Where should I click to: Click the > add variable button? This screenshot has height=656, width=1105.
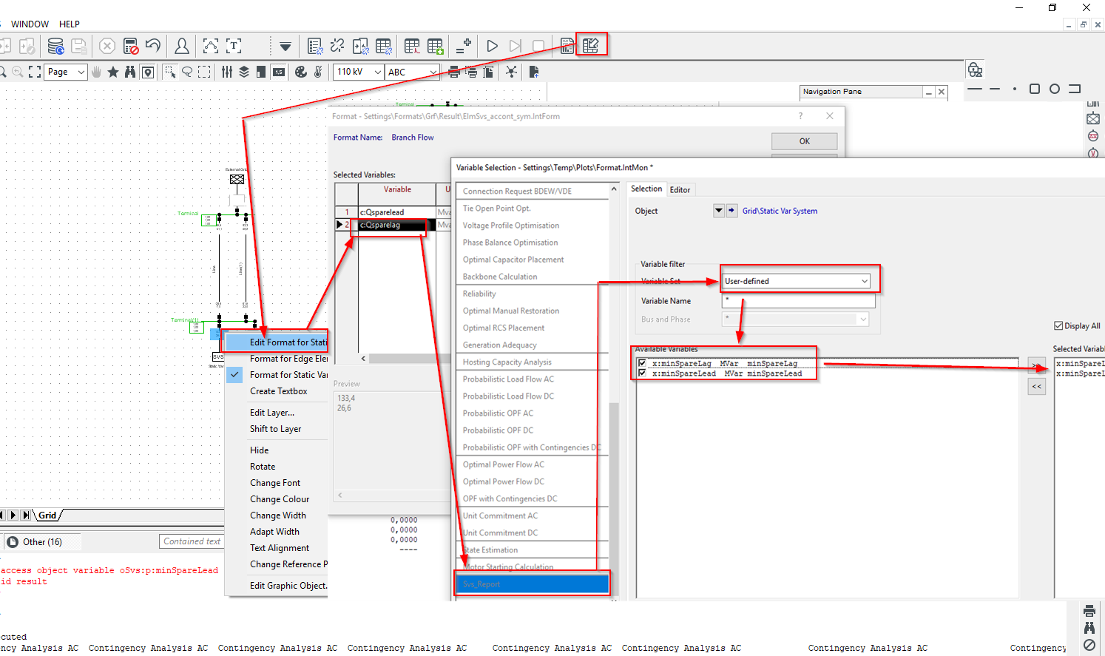1036,366
